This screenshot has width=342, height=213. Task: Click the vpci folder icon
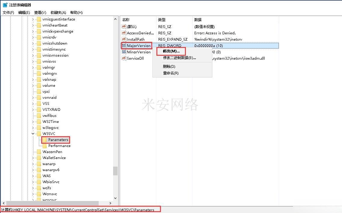pyautogui.click(x=39, y=92)
